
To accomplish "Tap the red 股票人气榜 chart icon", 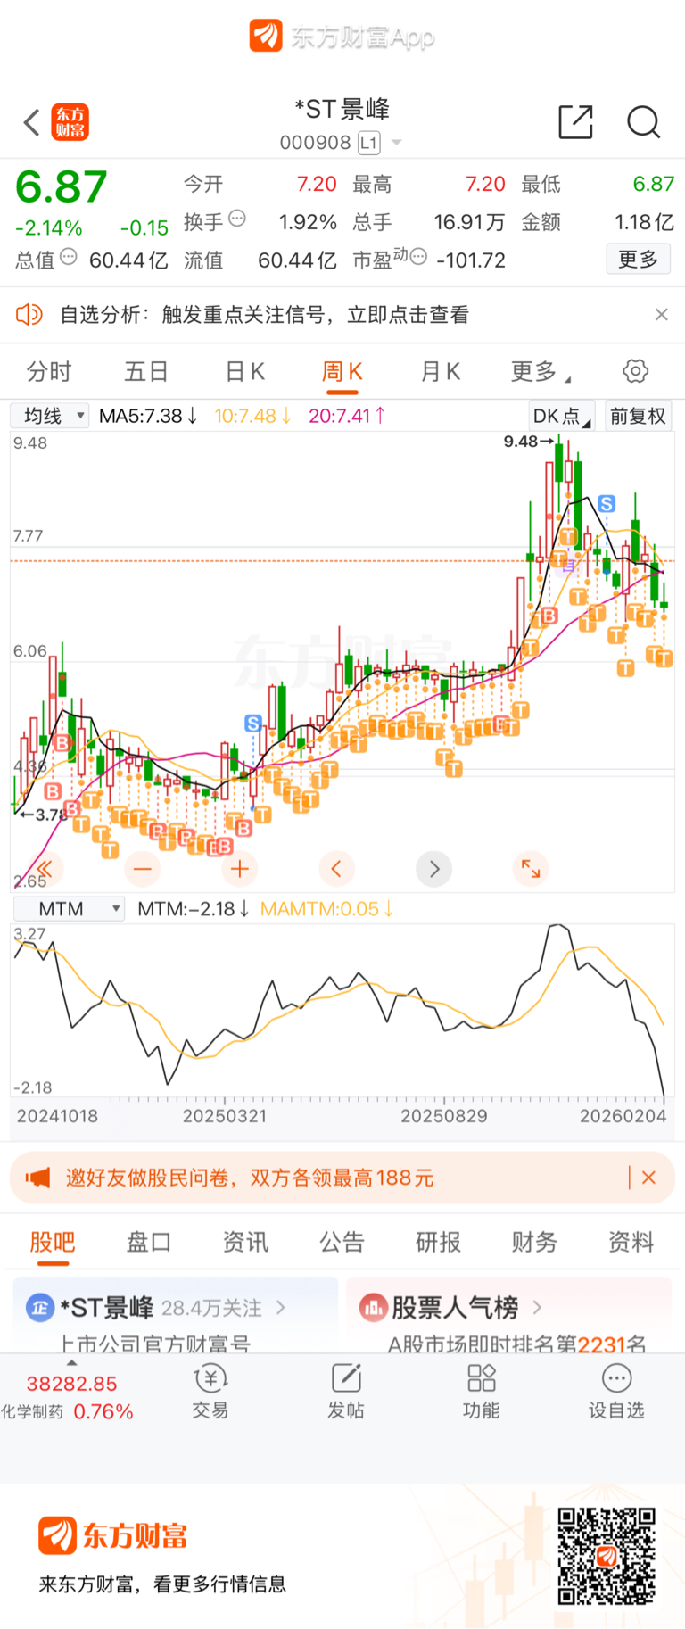I will [372, 1308].
